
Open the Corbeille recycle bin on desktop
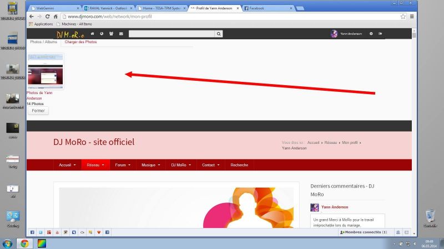coord(430,218)
